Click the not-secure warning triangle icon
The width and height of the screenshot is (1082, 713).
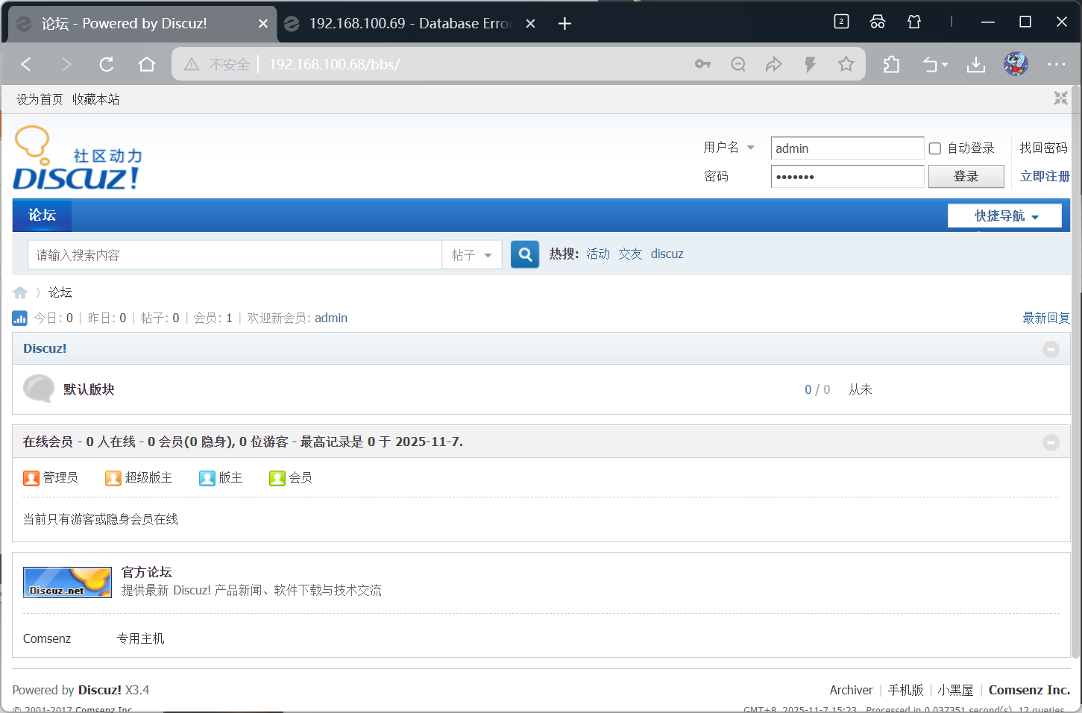[x=192, y=64]
